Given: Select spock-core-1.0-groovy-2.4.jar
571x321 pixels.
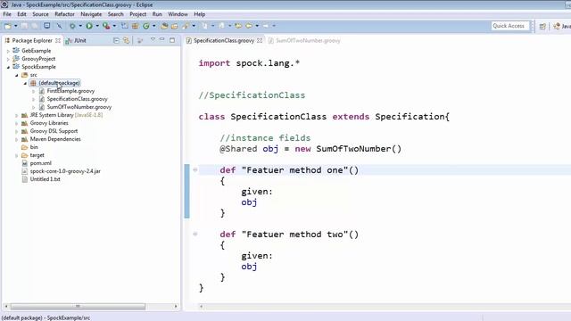Looking at the screenshot, I should click(65, 171).
